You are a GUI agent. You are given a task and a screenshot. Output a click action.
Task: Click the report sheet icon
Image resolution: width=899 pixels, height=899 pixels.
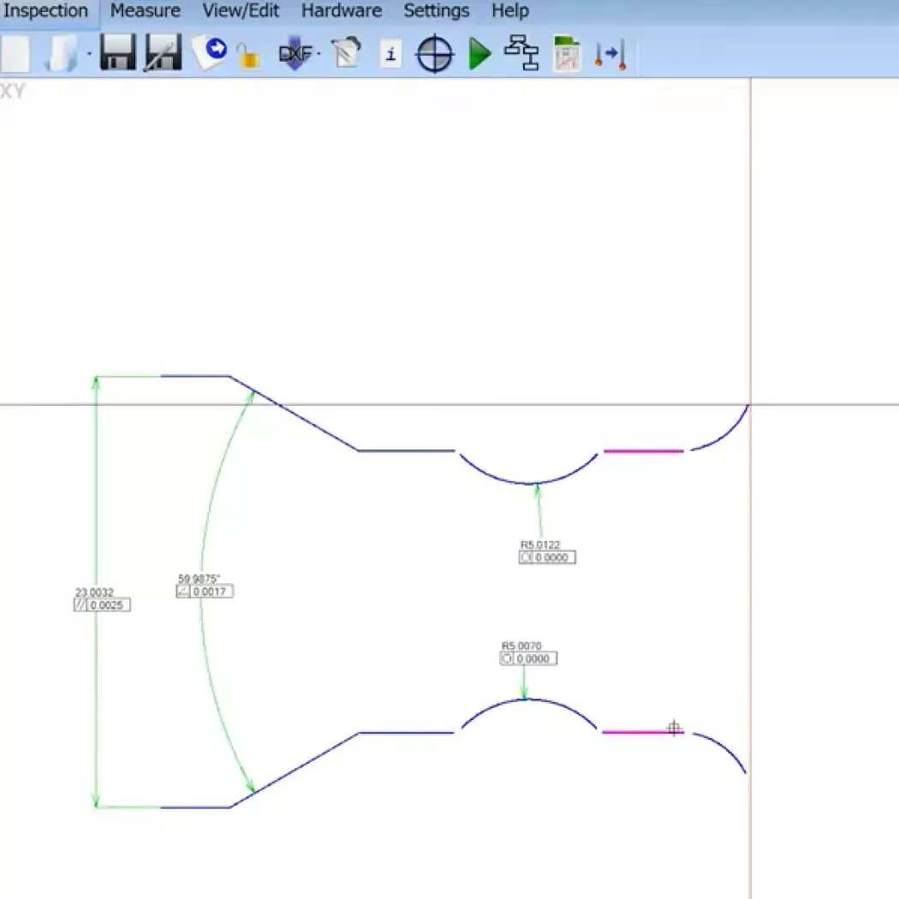click(566, 55)
